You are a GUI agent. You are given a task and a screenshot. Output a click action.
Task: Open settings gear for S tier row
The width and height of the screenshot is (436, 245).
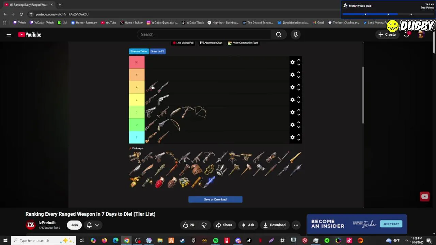(292, 75)
